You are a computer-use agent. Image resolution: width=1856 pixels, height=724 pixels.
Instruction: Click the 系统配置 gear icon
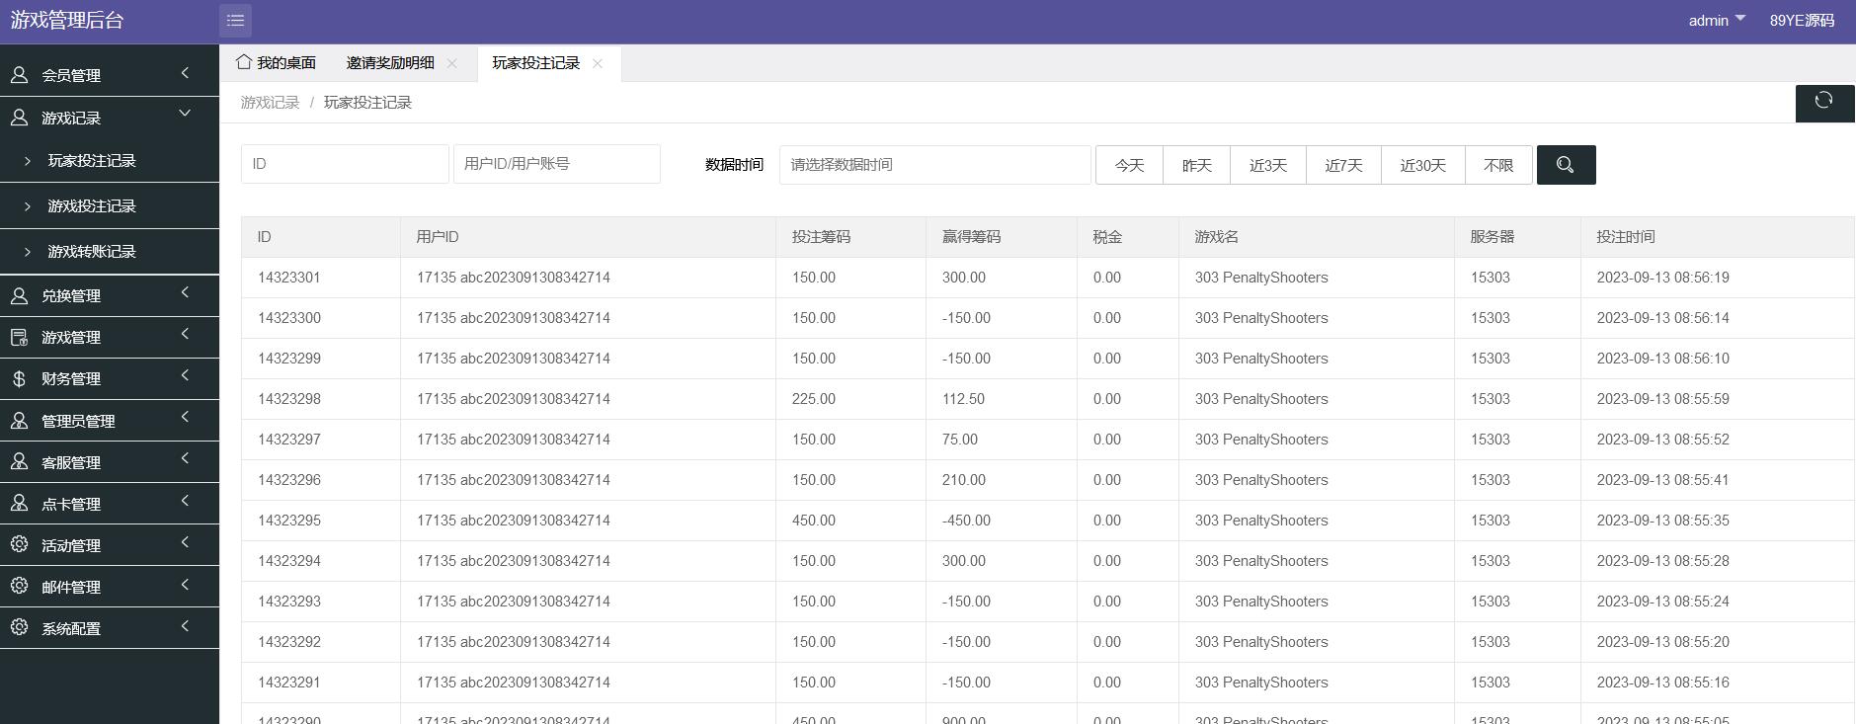click(x=19, y=628)
